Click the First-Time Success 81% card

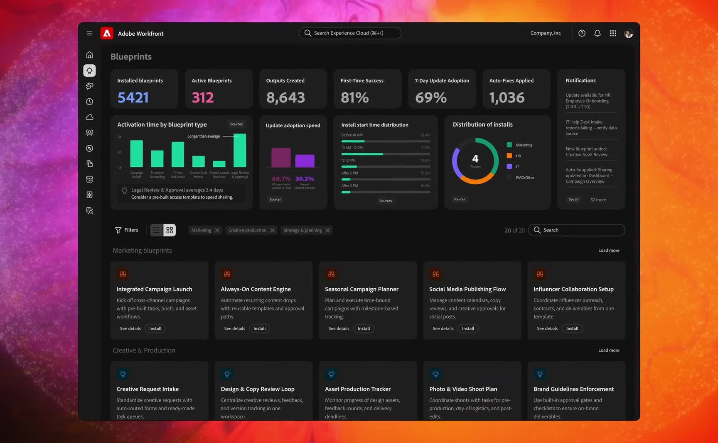click(367, 89)
